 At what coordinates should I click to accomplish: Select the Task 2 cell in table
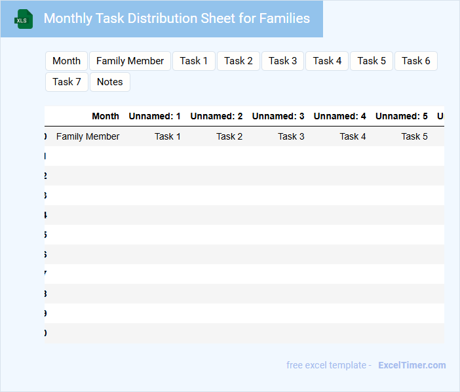point(229,136)
